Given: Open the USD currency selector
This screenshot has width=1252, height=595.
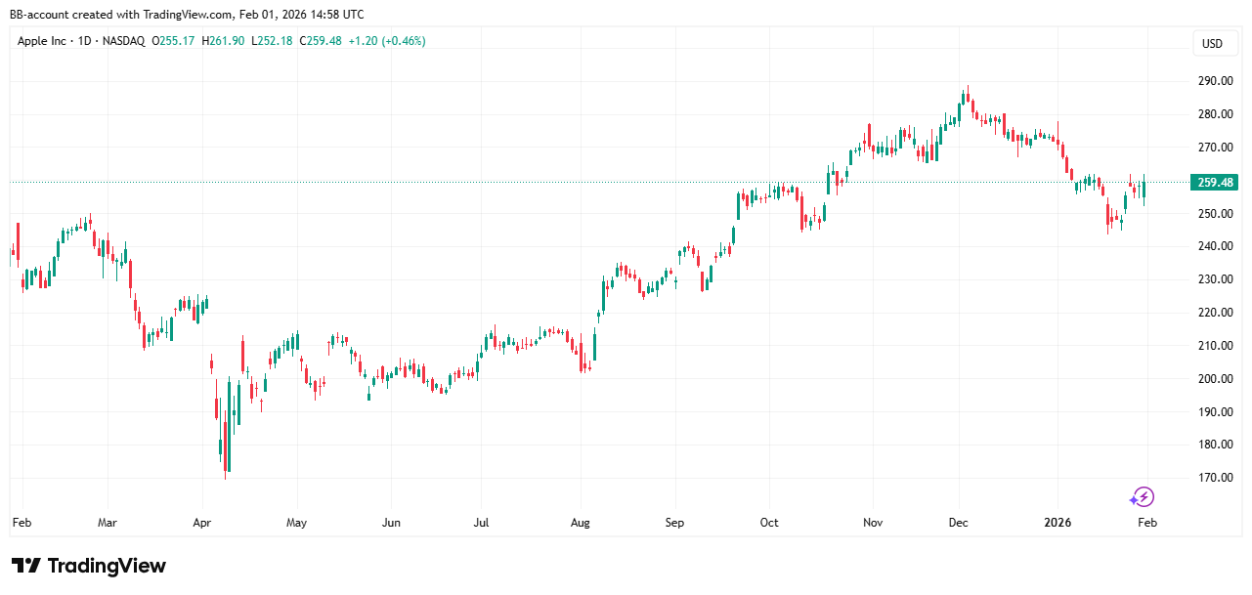Looking at the screenshot, I should pyautogui.click(x=1212, y=43).
